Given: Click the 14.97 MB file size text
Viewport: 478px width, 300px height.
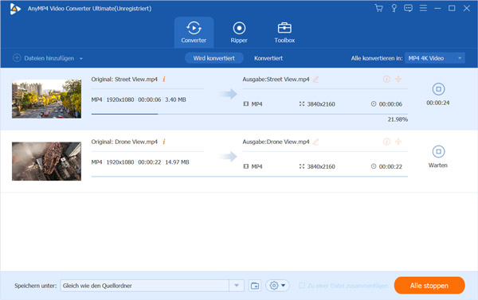Looking at the screenshot, I should pyautogui.click(x=177, y=162).
